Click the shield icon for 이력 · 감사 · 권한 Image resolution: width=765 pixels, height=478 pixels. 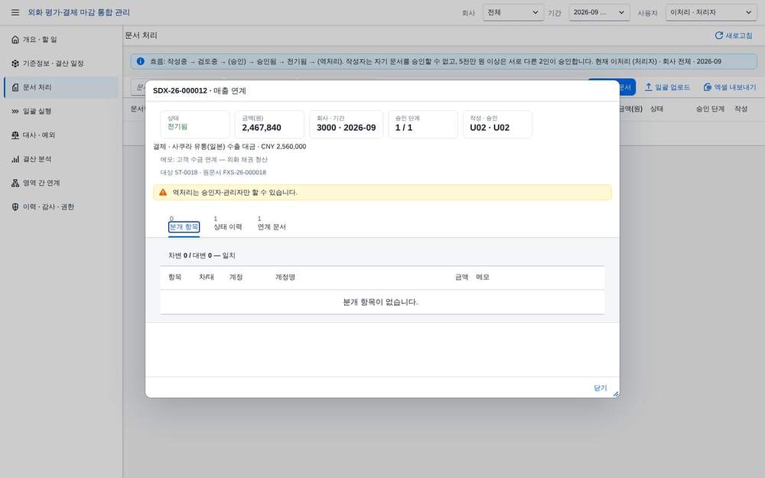point(15,206)
